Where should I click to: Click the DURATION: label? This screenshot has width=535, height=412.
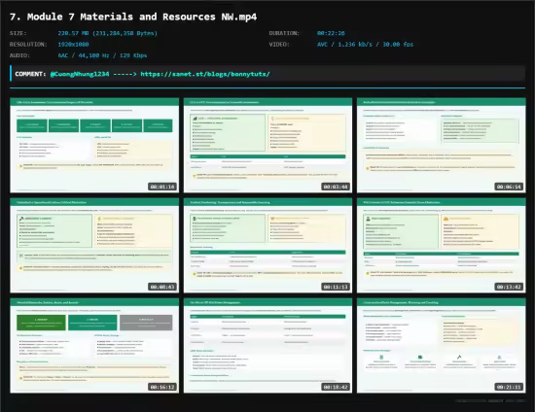(284, 33)
